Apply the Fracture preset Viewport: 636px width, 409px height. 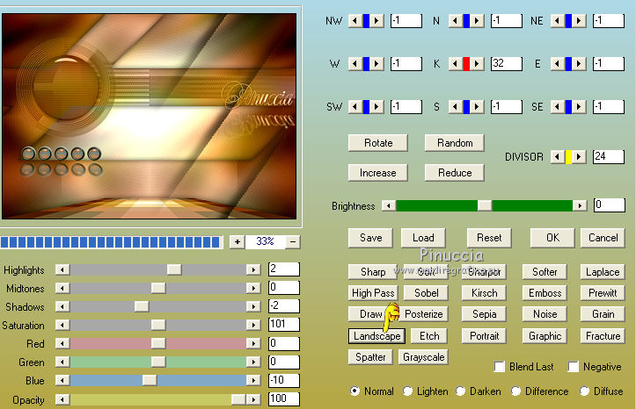tap(603, 336)
